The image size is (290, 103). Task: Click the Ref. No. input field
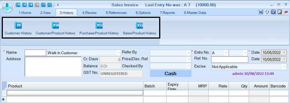point(230,60)
